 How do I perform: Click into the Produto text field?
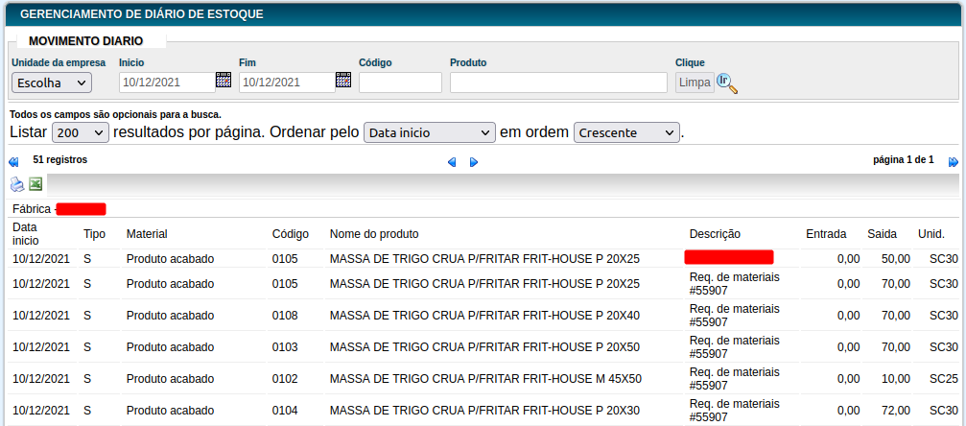tap(558, 83)
